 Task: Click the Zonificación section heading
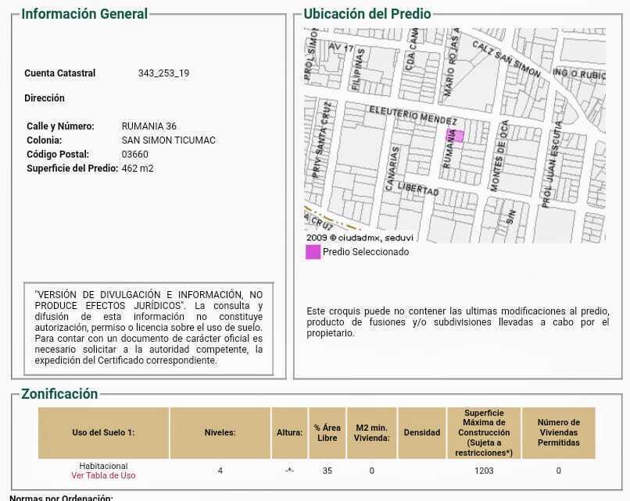pos(59,394)
